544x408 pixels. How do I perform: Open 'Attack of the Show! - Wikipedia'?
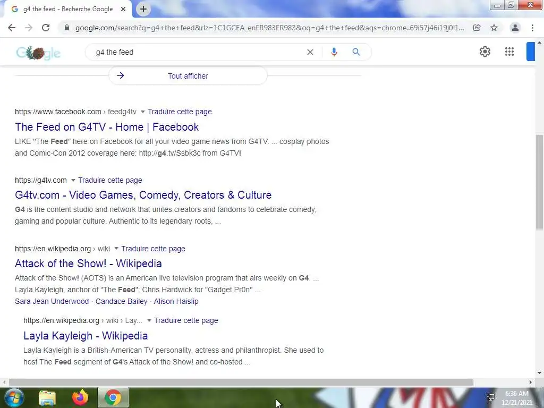point(88,263)
